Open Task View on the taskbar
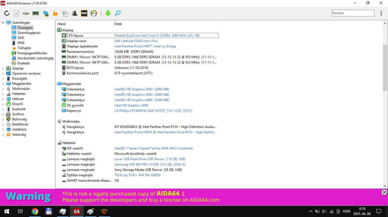The width and height of the screenshot is (388, 217). tap(20, 211)
